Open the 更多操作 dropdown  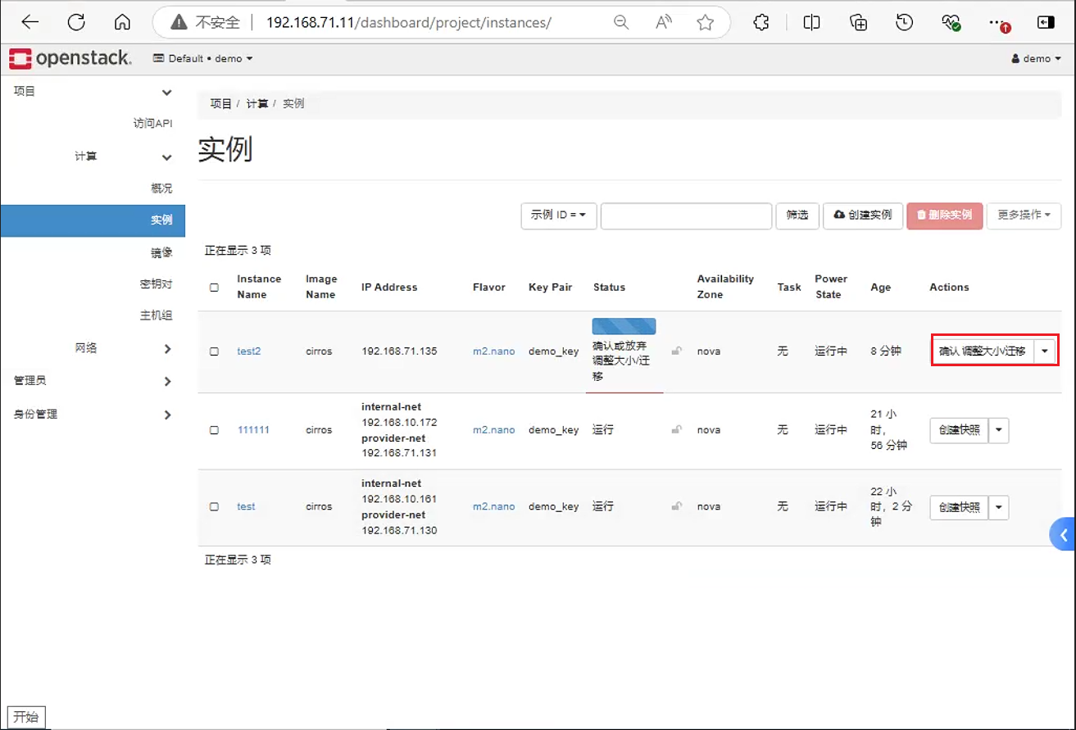[x=1024, y=215]
